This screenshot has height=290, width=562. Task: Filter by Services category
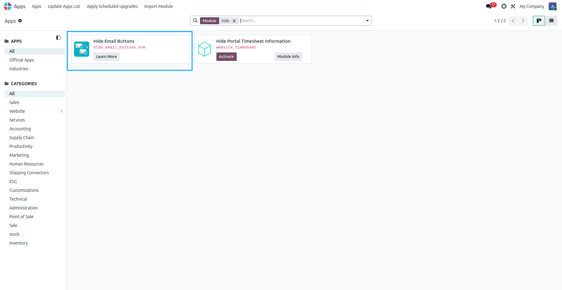tap(35, 120)
